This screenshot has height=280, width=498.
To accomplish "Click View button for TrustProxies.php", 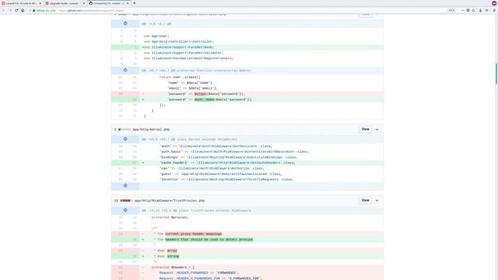I will 365,201.
